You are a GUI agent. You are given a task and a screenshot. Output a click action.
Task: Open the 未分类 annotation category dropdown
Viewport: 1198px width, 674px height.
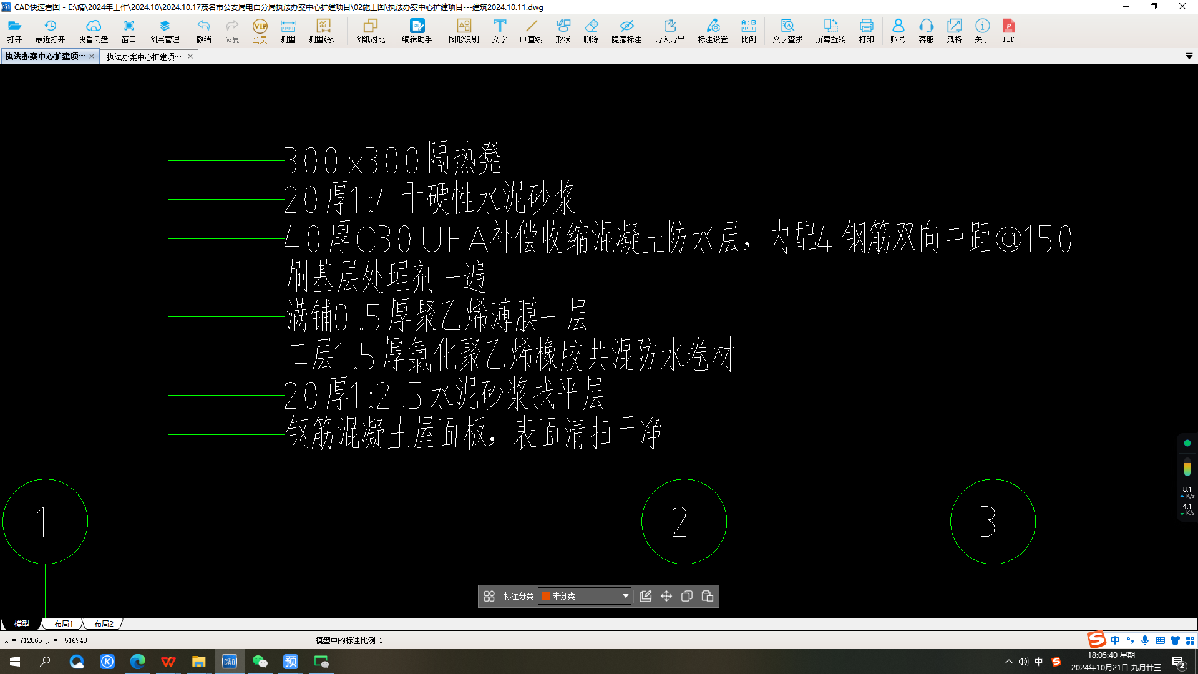[x=585, y=596]
